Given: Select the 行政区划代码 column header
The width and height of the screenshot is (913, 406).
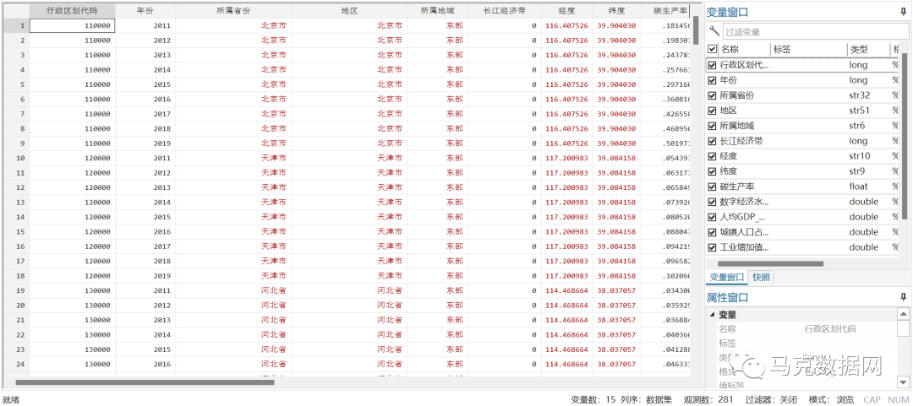Looking at the screenshot, I should click(x=72, y=10).
